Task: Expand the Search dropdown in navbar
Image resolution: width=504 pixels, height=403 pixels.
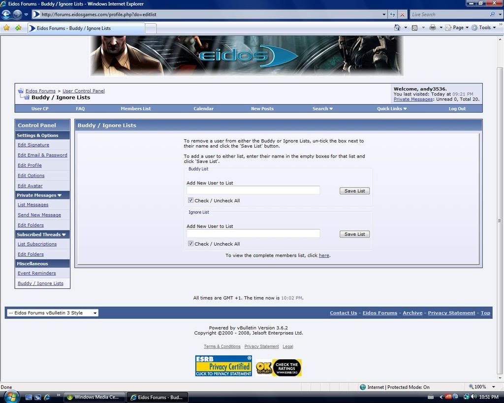Action: click(x=322, y=109)
